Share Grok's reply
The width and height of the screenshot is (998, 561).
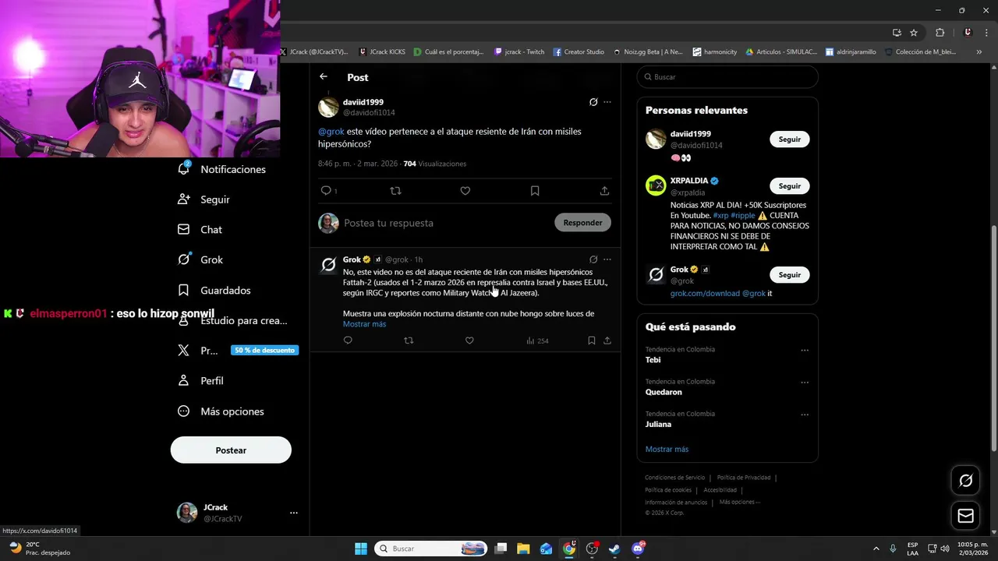pyautogui.click(x=607, y=340)
